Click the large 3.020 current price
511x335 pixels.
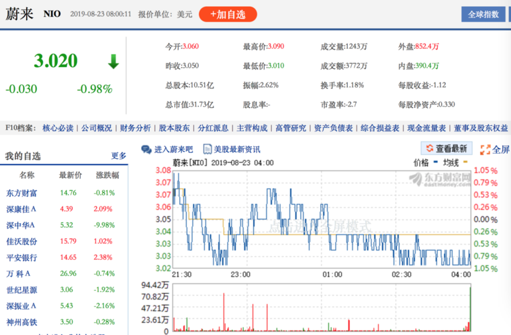point(56,61)
